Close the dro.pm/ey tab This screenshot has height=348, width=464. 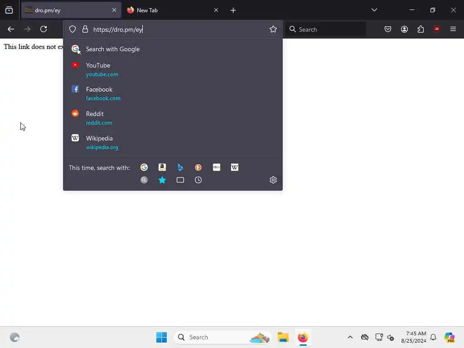pyautogui.click(x=114, y=10)
